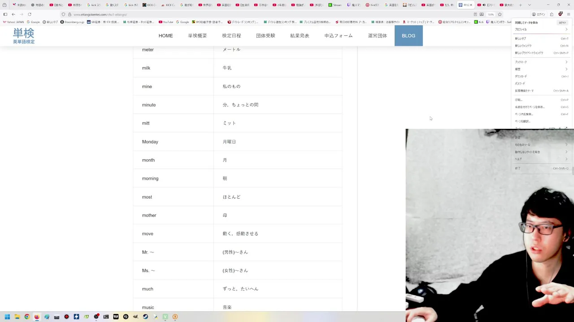Click the word "morning" in the table

150,178
